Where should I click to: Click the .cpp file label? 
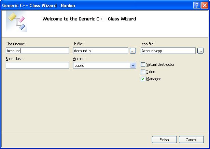(148, 44)
